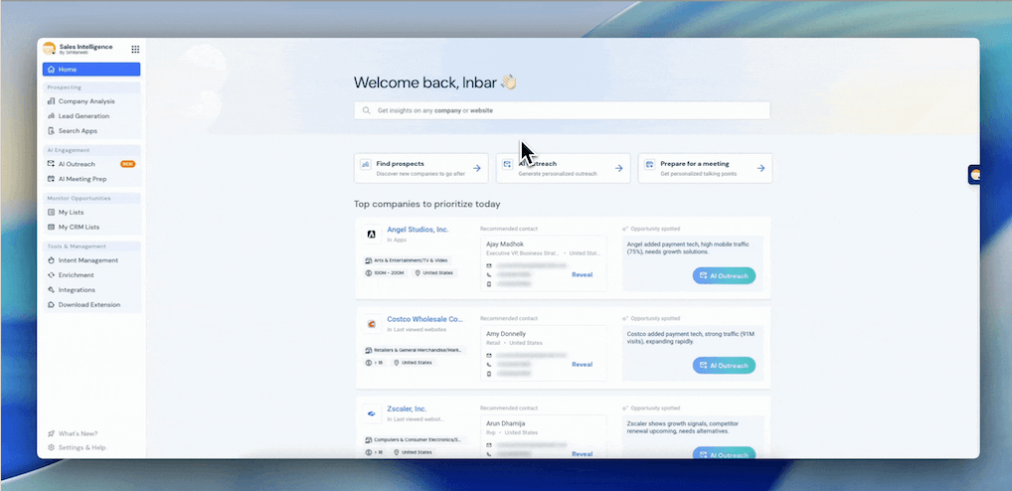Click the Company Analysis chart icon
The image size is (1012, 491).
pos(51,101)
